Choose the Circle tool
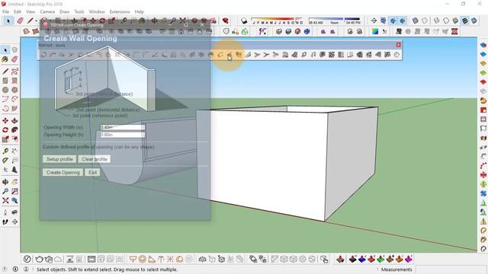This screenshot has width=488, height=274. (5, 90)
